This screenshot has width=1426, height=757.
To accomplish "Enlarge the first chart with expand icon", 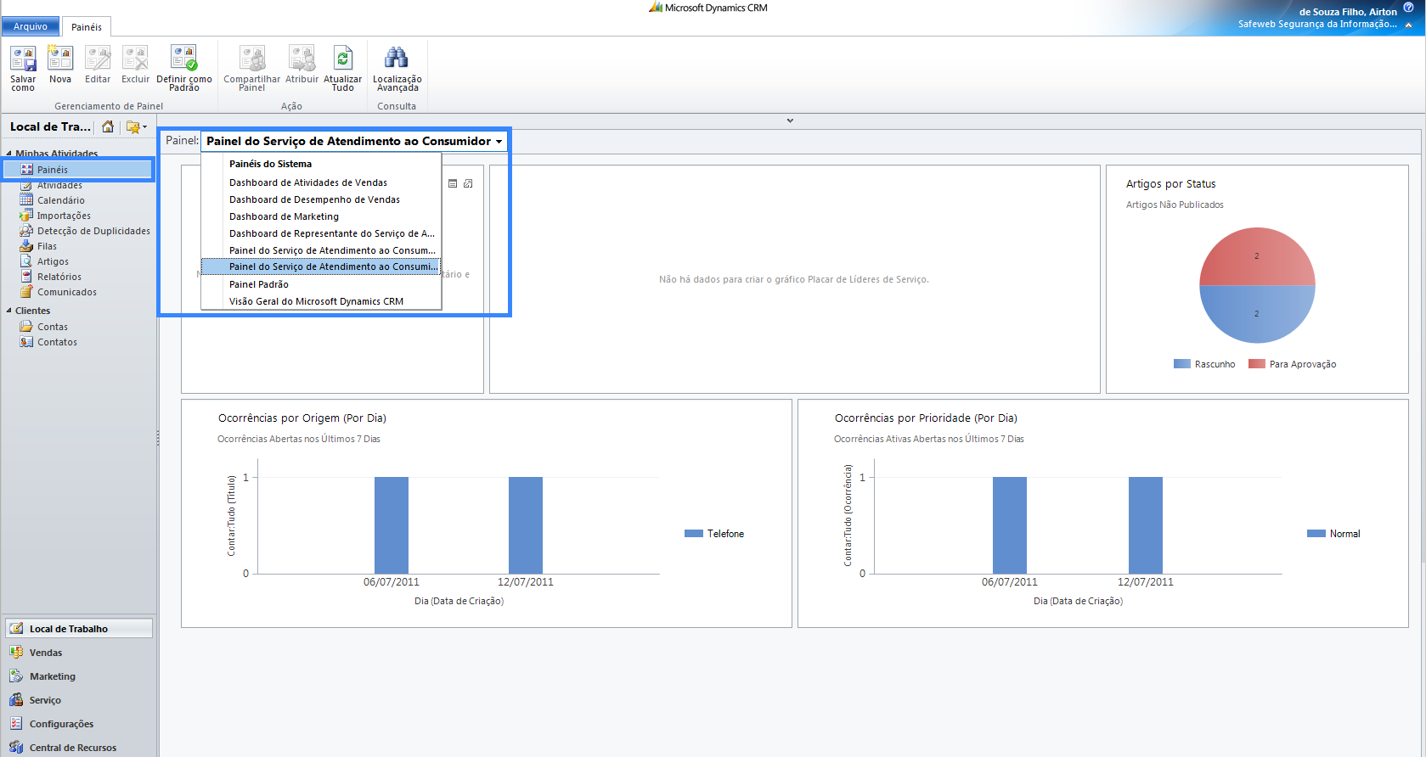I will (x=468, y=183).
